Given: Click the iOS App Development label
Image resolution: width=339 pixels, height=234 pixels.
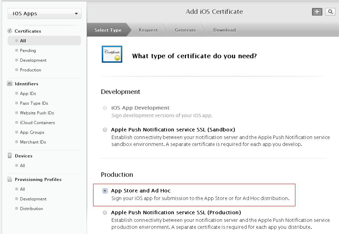Looking at the screenshot, I should tap(140, 108).
